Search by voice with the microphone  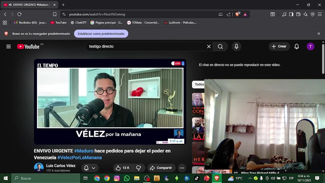click(236, 47)
